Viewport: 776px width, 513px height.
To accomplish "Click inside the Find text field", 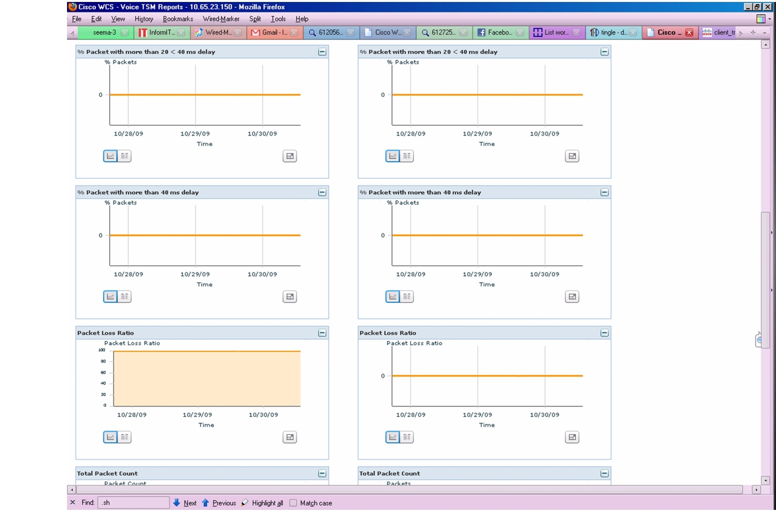I will coord(134,502).
